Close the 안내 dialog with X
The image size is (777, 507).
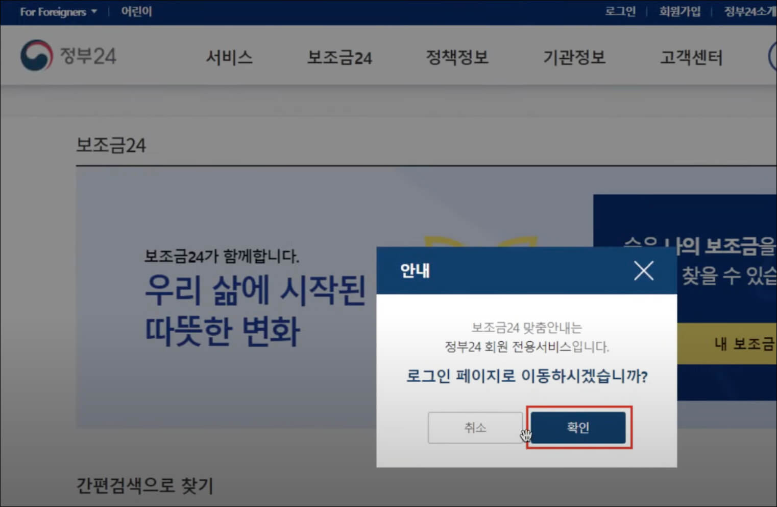point(643,270)
